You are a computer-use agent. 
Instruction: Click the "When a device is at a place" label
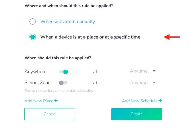click(90, 37)
